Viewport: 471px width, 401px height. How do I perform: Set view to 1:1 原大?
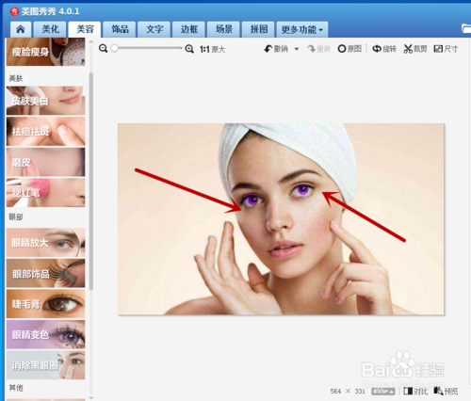pyautogui.click(x=213, y=49)
